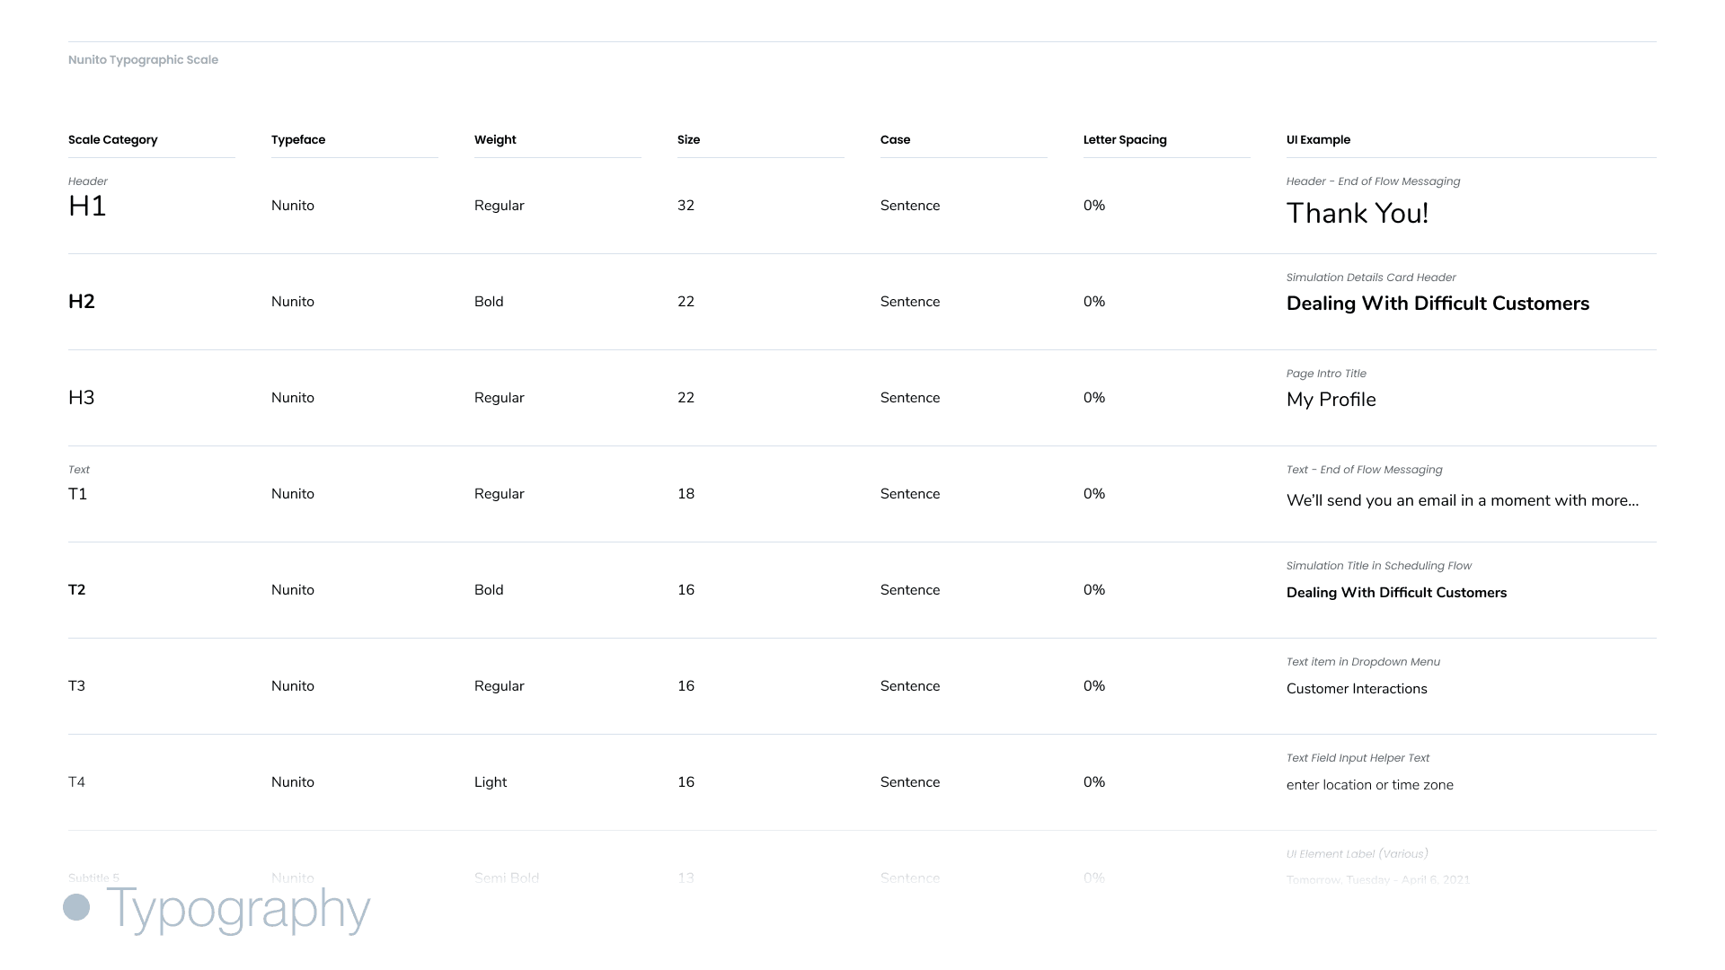Click the gray circle beside Typography title
Screen dimensions: 1725x970
tap(76, 907)
